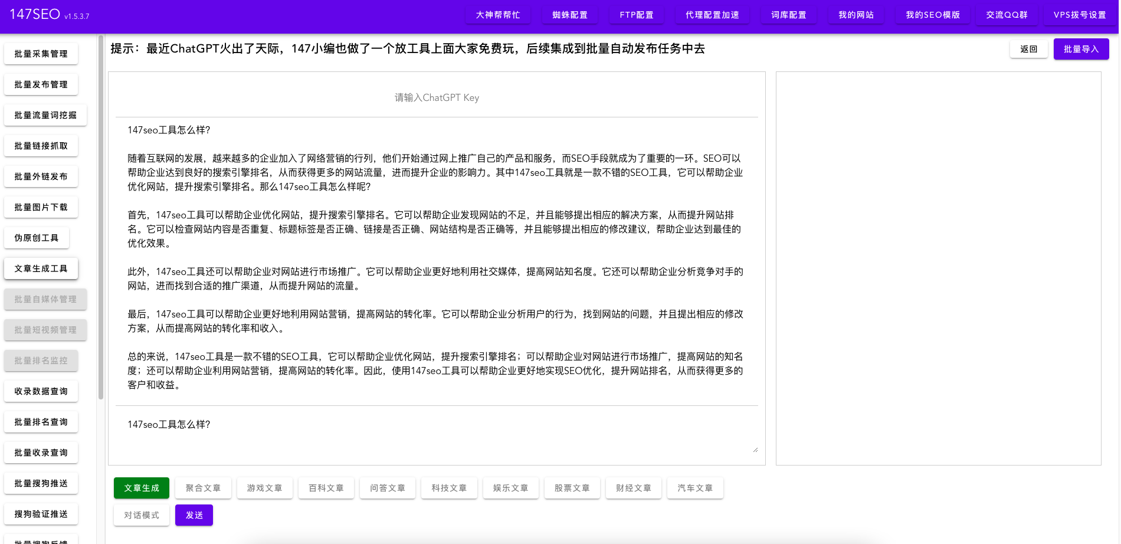The width and height of the screenshot is (1121, 544).
Task: Select the 股票文章 category
Action: click(x=572, y=488)
